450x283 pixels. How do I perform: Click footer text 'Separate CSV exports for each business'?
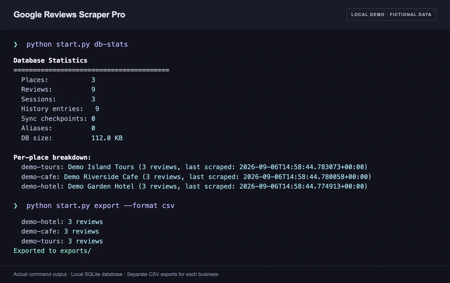pyautogui.click(x=172, y=274)
